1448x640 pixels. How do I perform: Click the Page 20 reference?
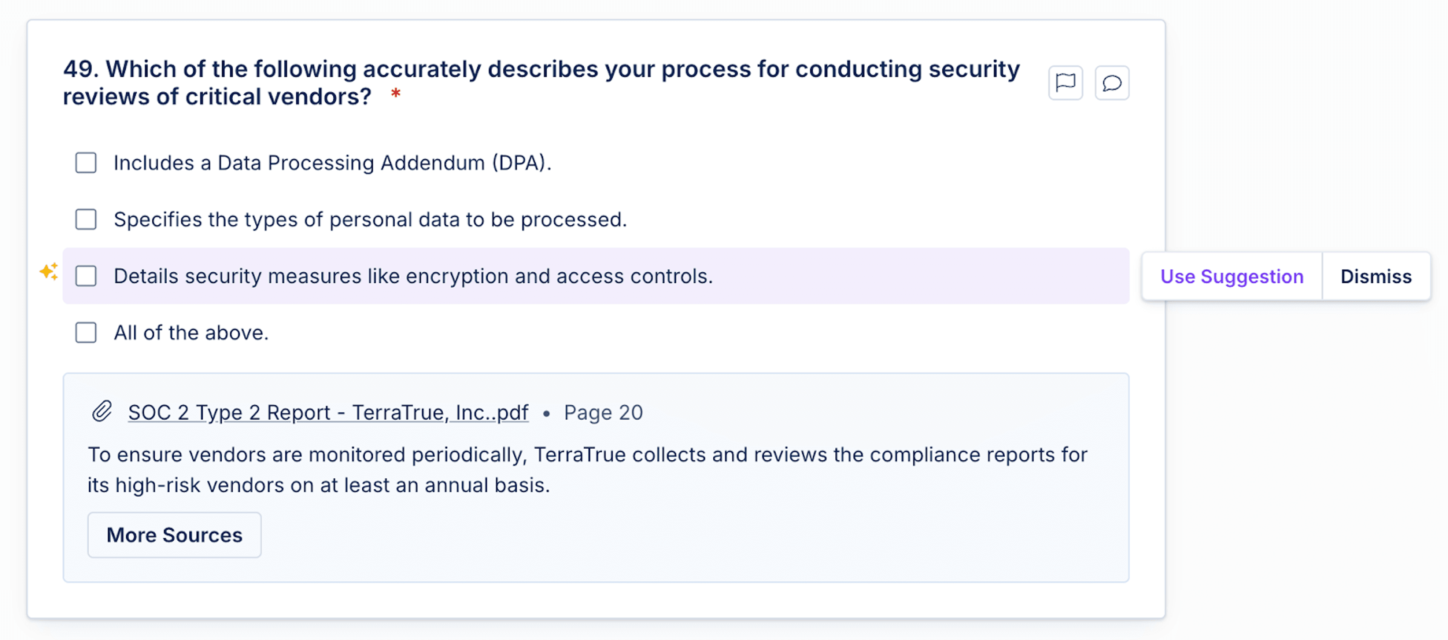[x=603, y=412]
